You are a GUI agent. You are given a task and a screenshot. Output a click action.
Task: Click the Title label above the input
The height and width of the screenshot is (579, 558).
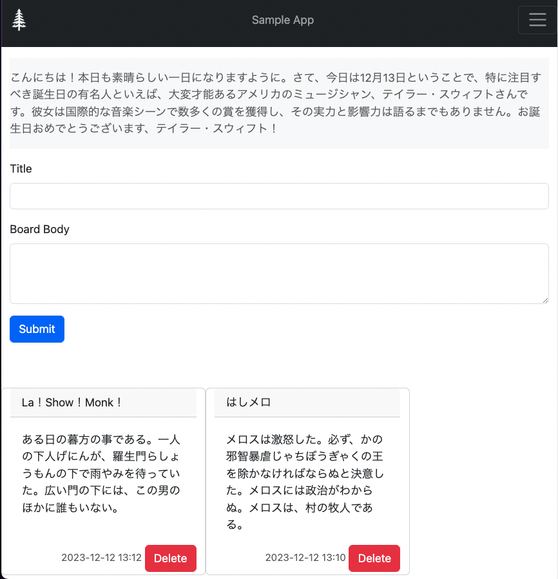tap(21, 169)
